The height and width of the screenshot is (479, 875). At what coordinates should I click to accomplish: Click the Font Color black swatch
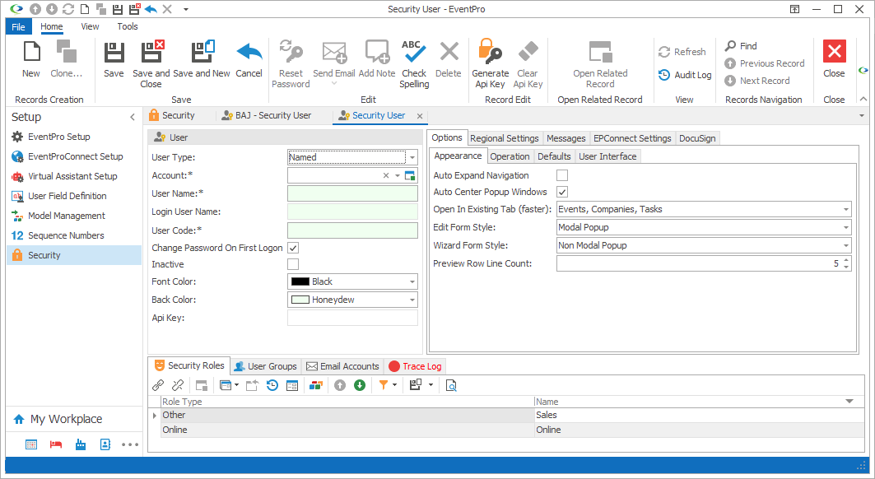(300, 282)
